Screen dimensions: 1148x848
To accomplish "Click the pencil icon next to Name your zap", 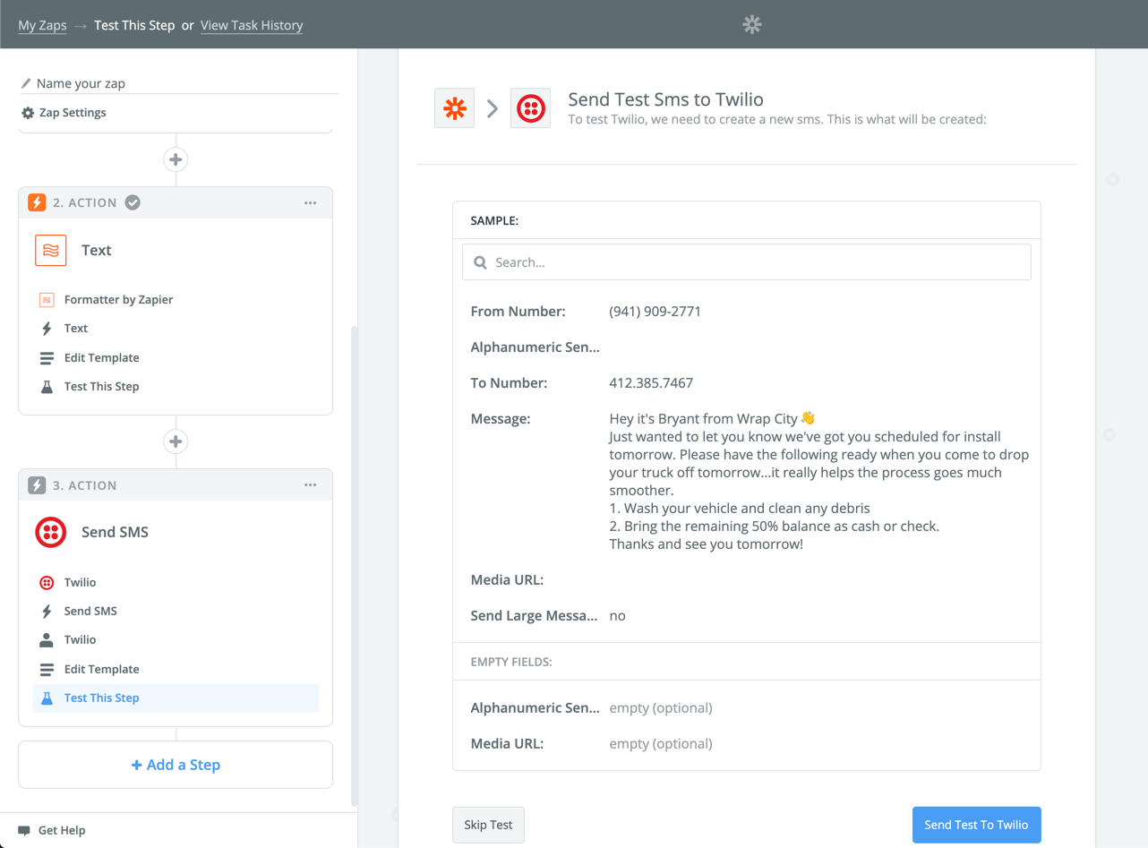I will [x=25, y=82].
